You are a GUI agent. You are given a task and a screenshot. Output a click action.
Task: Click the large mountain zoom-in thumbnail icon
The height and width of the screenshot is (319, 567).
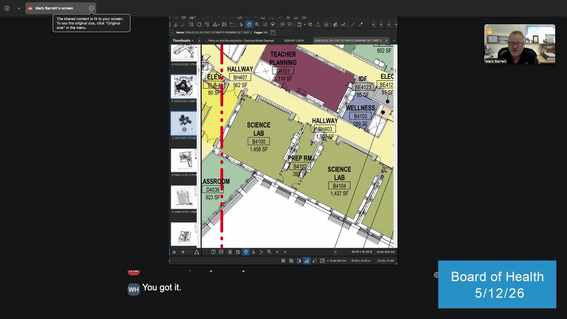click(x=196, y=252)
